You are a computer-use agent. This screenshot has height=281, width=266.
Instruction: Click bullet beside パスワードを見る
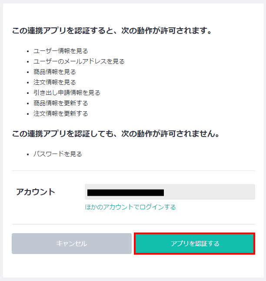(27, 154)
